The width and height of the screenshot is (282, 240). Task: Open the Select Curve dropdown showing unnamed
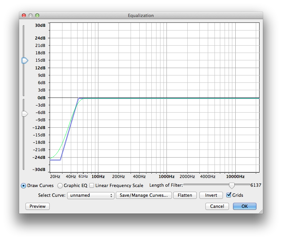pyautogui.click(x=91, y=195)
